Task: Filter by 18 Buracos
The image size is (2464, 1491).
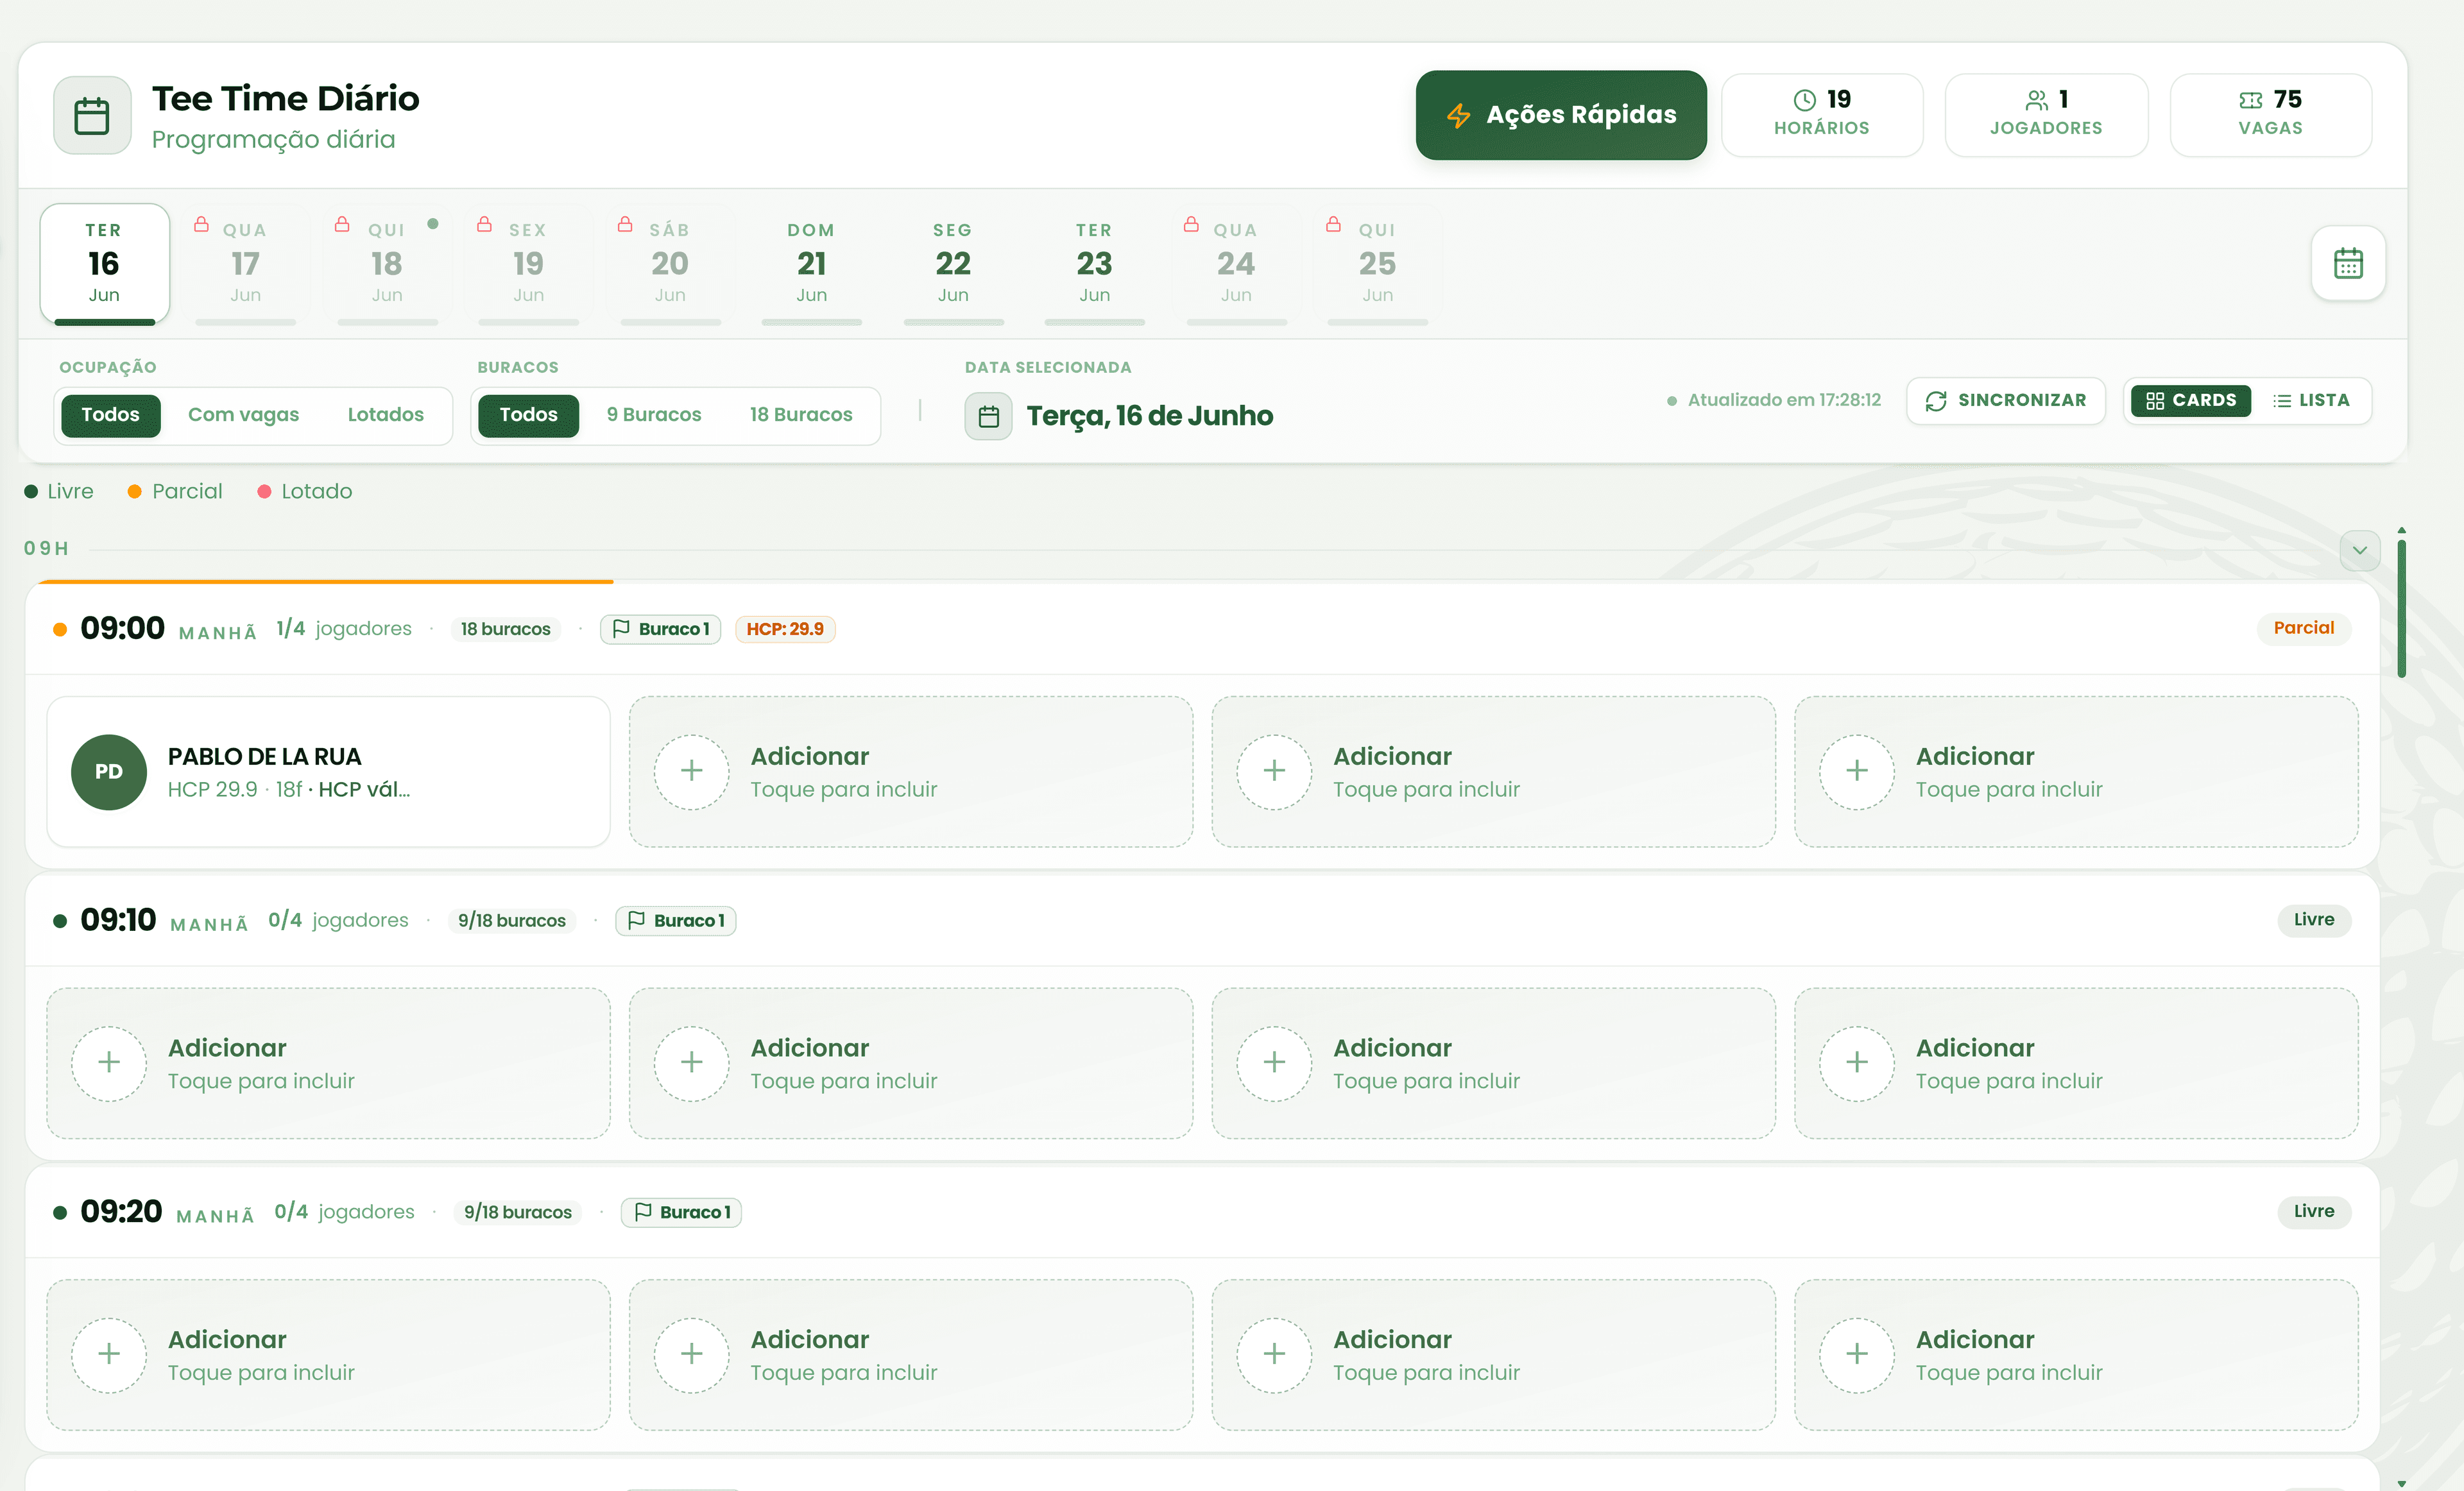Action: click(x=801, y=415)
